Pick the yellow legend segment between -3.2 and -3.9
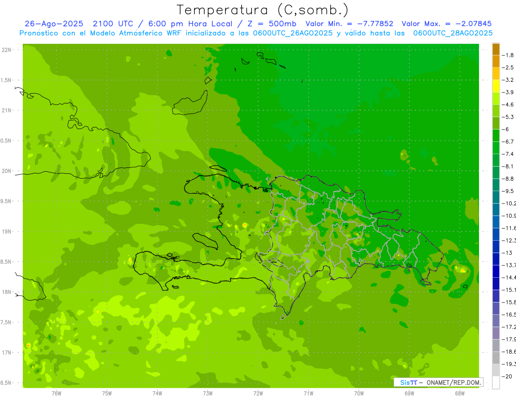This screenshot has width=516, height=399. point(496,86)
